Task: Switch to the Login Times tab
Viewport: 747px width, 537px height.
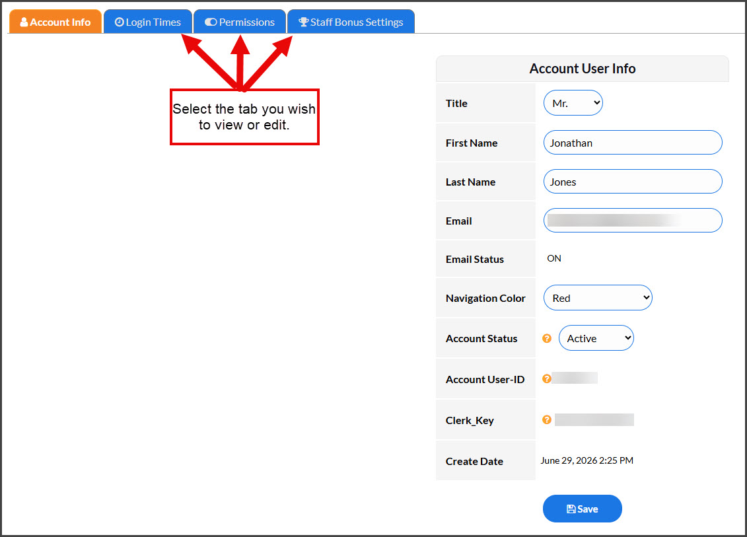Action: click(x=148, y=22)
